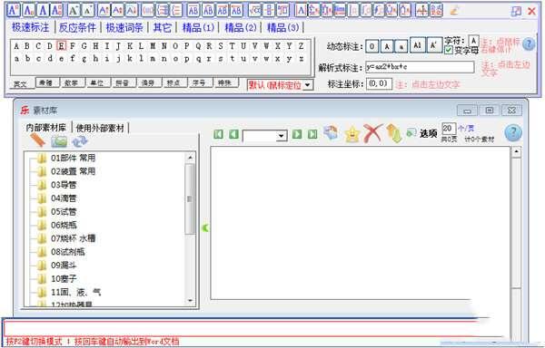Click the yellow star favorite icon
This screenshot has height=348, width=545.
coord(352,134)
